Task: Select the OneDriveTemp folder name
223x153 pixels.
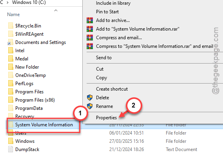Action: click(x=31, y=75)
